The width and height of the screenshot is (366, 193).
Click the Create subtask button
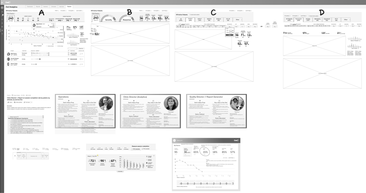pos(18,102)
